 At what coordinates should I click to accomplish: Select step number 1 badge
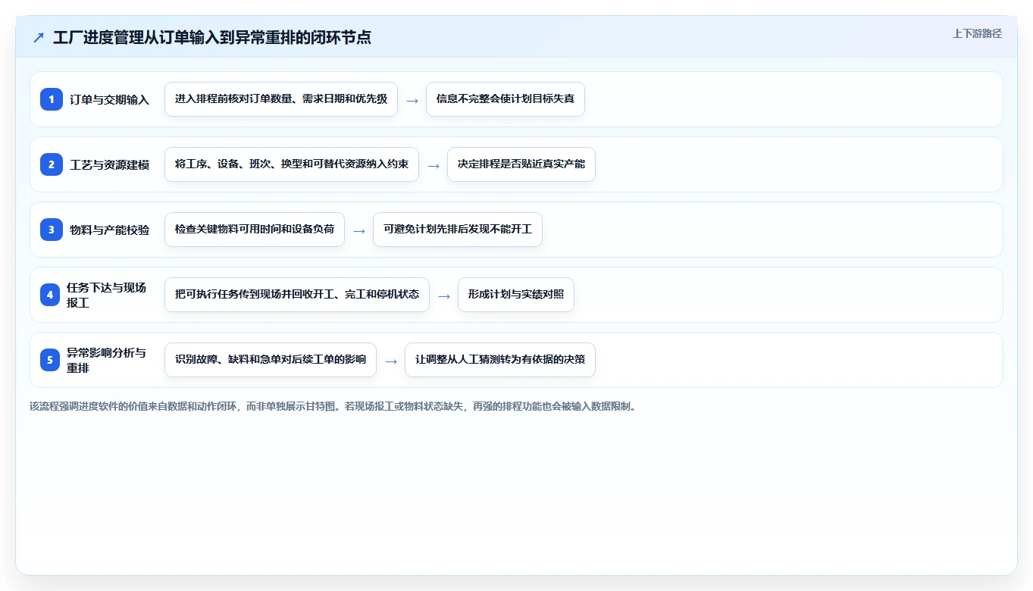coord(52,99)
